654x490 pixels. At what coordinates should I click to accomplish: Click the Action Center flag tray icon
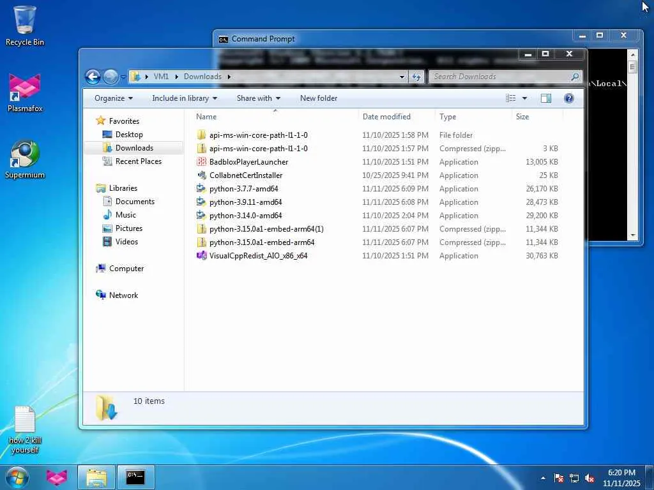[x=559, y=478]
